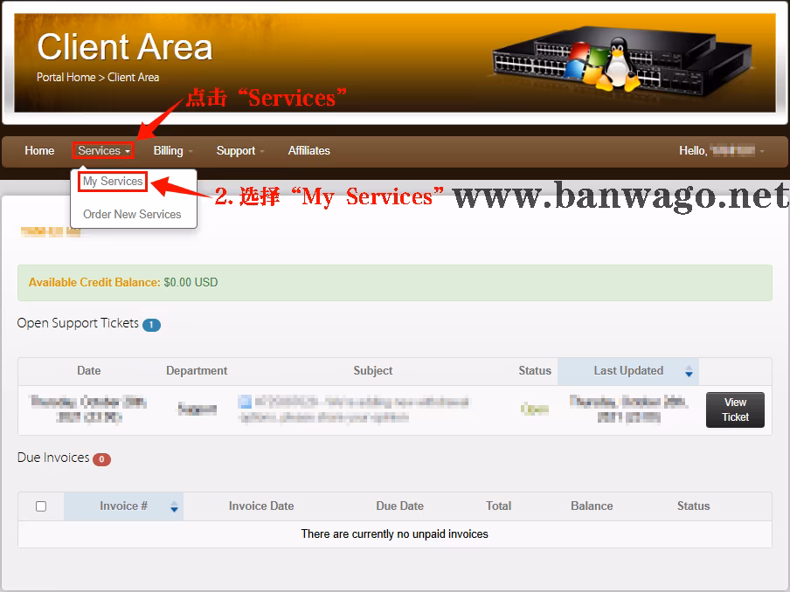The image size is (790, 592).
Task: Expand the Services dropdown in the navbar
Action: click(x=102, y=150)
